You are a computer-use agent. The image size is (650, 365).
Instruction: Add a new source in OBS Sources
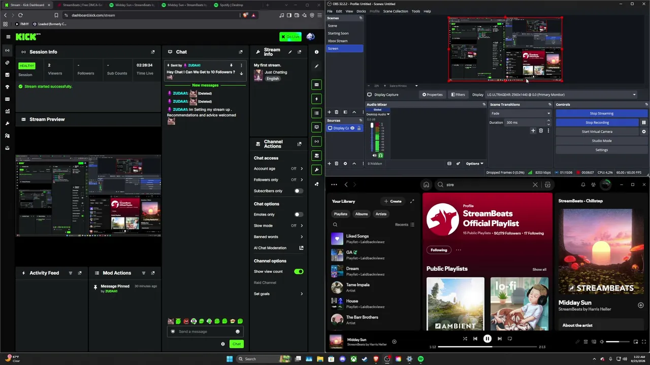(x=329, y=164)
